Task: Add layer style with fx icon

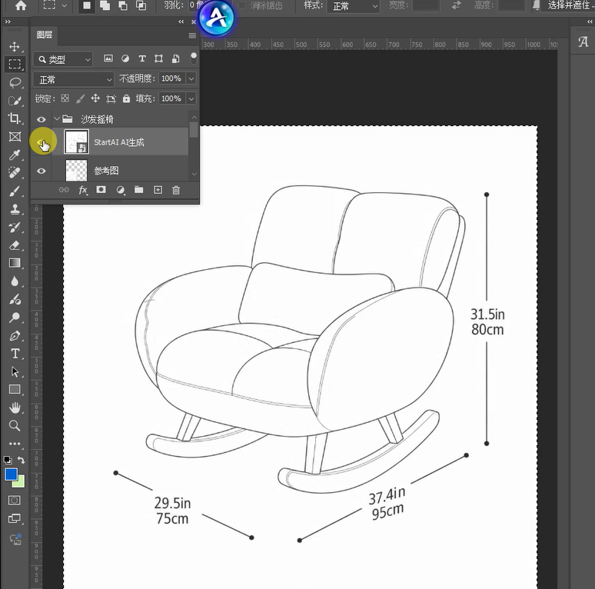Action: (x=83, y=190)
